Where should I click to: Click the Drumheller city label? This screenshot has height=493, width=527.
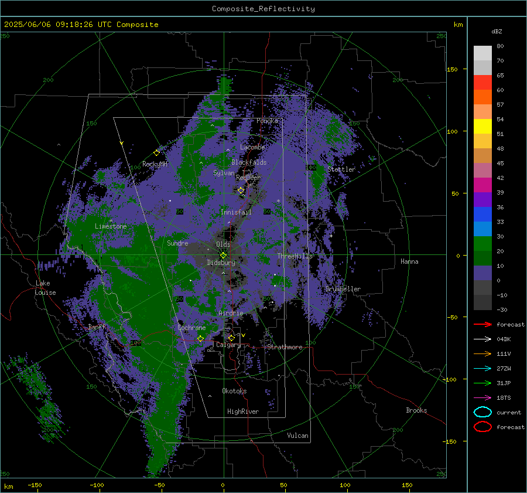pos(343,289)
